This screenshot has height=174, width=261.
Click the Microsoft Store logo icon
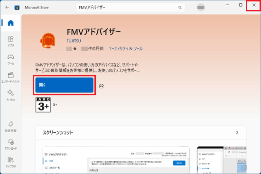pos(17,8)
